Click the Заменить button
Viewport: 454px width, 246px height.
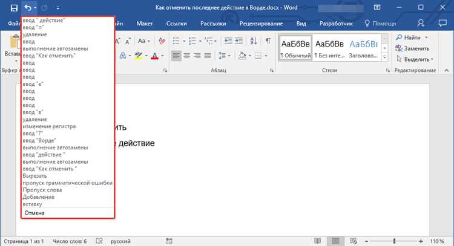point(412,48)
